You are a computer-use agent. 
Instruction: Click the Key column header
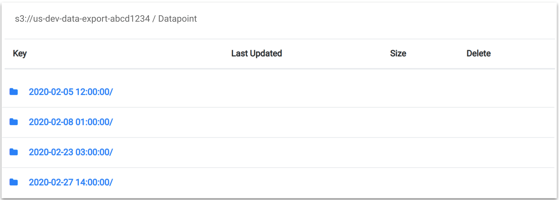20,54
